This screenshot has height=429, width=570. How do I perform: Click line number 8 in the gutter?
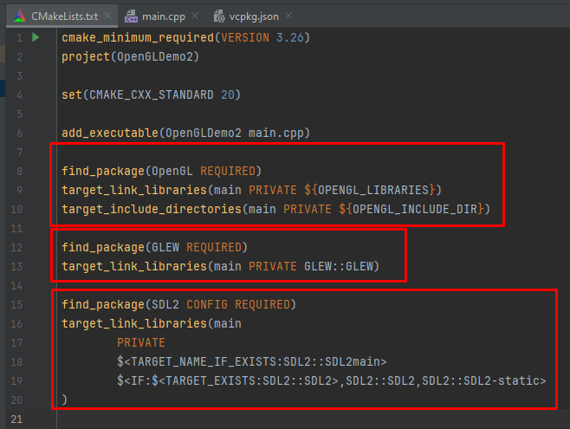19,172
